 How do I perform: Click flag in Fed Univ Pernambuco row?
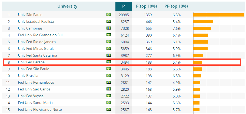click(x=109, y=82)
